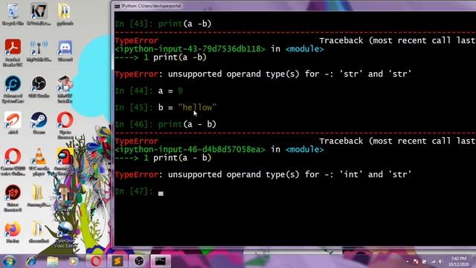The width and height of the screenshot is (476, 268).
Task: Select the IPython console taskbar button
Action: 161,261
